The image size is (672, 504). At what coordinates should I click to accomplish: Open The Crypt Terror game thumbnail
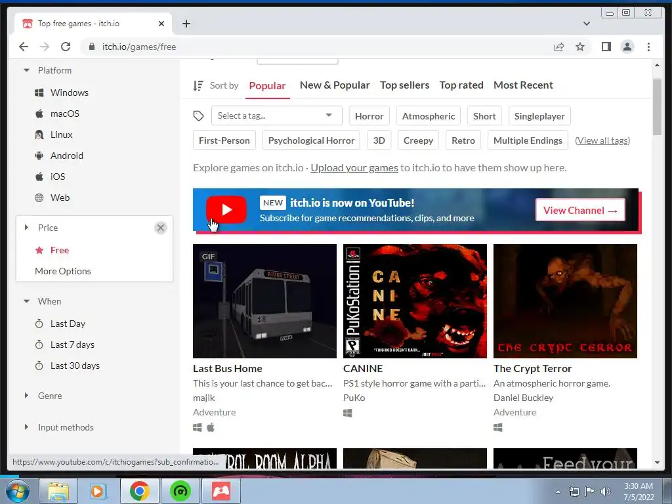(x=565, y=301)
